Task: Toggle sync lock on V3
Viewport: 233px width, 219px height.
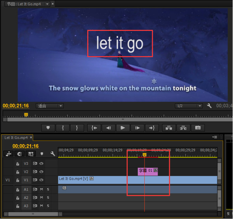Action: pos(35,163)
